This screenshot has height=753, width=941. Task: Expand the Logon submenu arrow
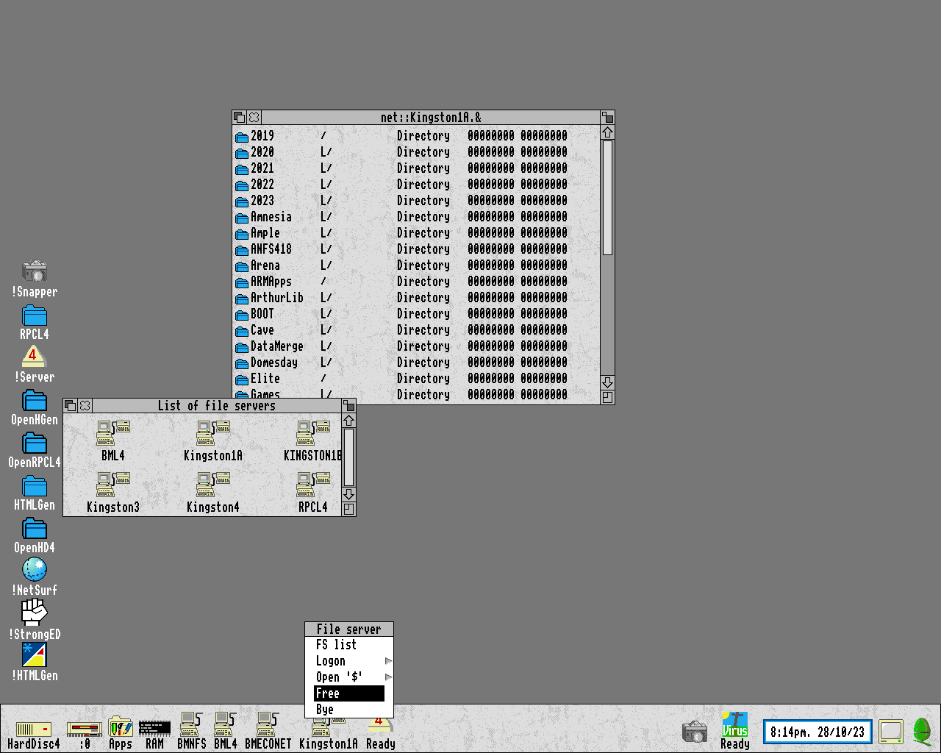coord(388,661)
